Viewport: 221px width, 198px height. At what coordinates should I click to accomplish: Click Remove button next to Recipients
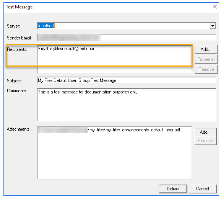[x=206, y=69]
